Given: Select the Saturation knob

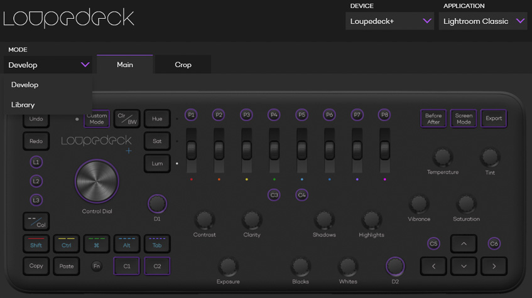Looking at the screenshot, I should coord(466,204).
